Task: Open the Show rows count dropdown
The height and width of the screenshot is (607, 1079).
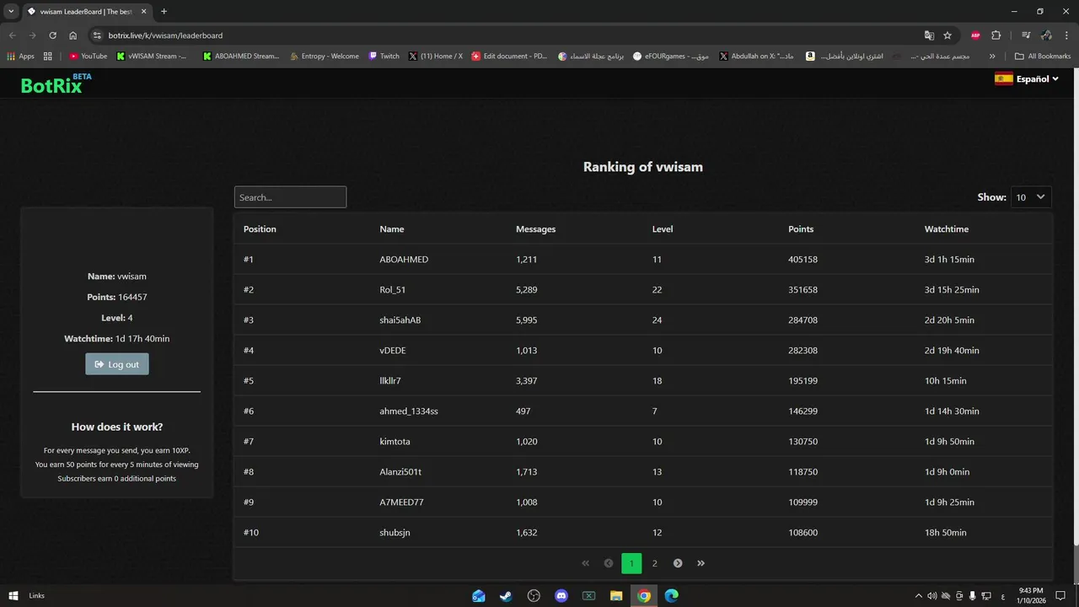Action: pyautogui.click(x=1031, y=197)
